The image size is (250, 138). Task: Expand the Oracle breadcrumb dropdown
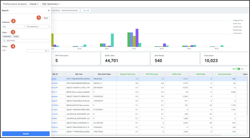(34, 4)
